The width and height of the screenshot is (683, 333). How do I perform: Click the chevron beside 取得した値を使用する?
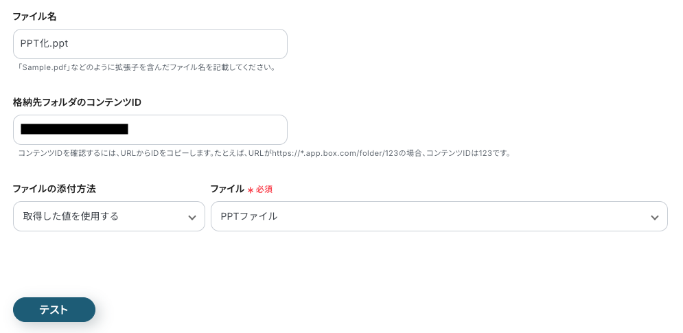192,218
